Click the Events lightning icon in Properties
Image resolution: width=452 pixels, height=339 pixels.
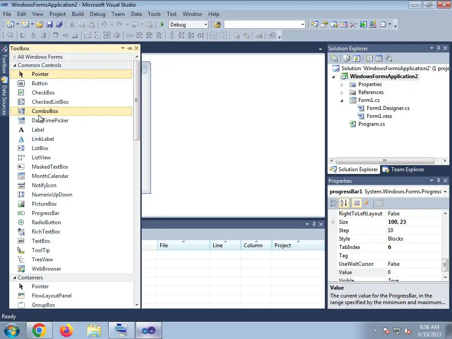(367, 203)
